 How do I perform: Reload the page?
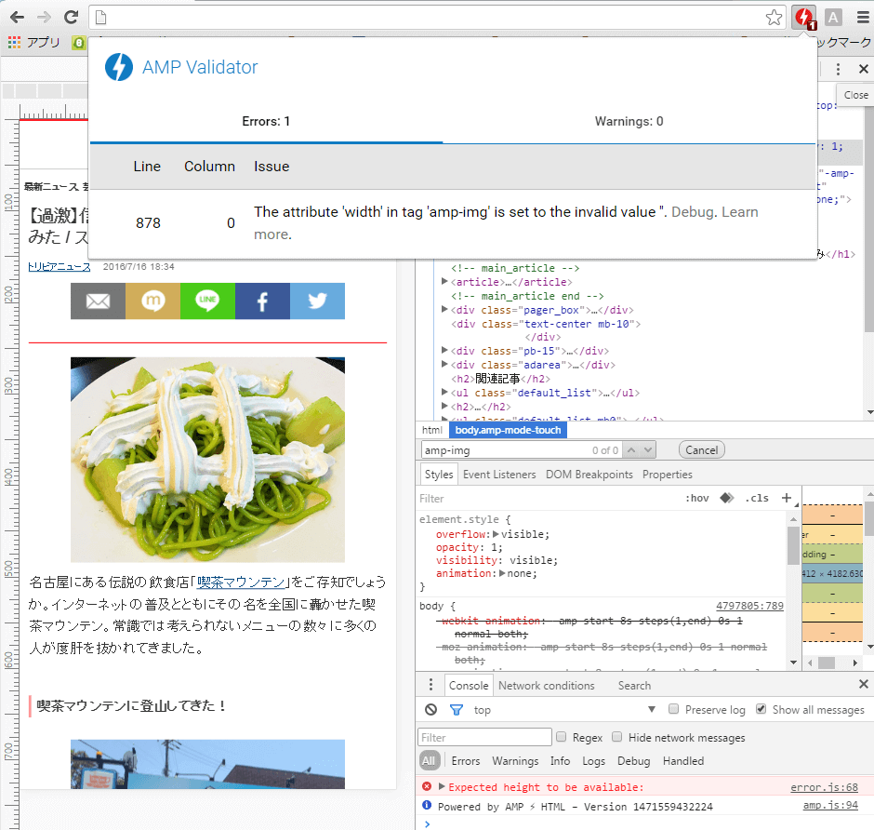coord(71,18)
